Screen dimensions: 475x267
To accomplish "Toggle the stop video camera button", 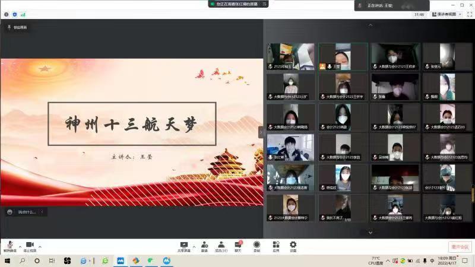I will (x=30, y=245).
